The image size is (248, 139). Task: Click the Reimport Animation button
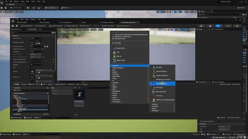(56, 26)
